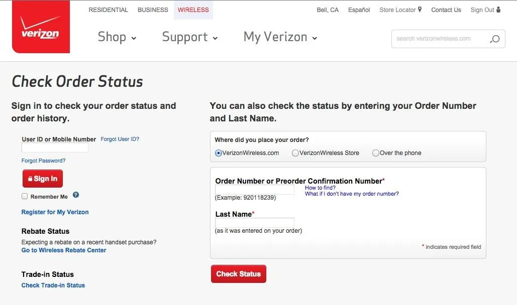Select the VerizonWireless Store radio option

295,153
